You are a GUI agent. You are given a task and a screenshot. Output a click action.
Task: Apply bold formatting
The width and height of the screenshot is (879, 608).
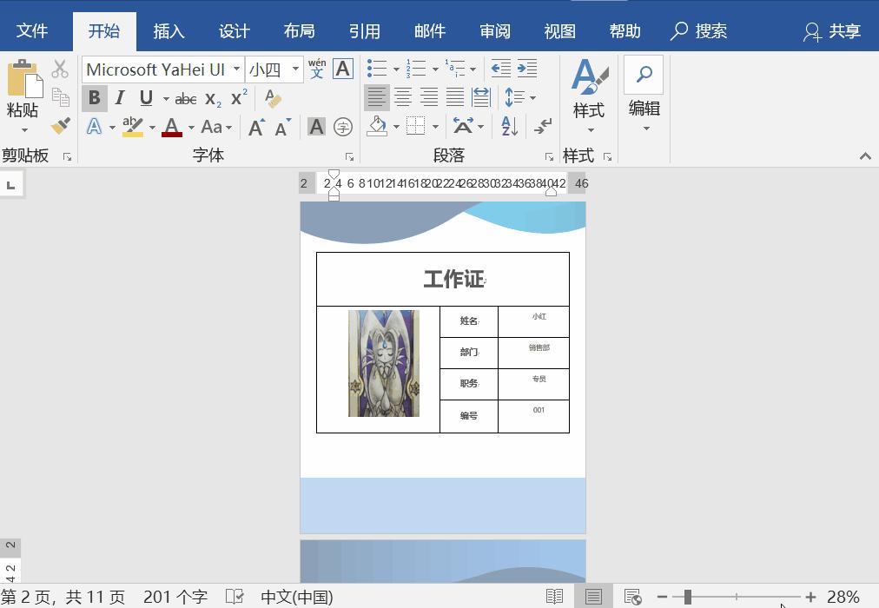(94, 98)
